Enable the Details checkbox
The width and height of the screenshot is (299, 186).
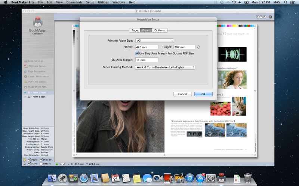coord(41,164)
